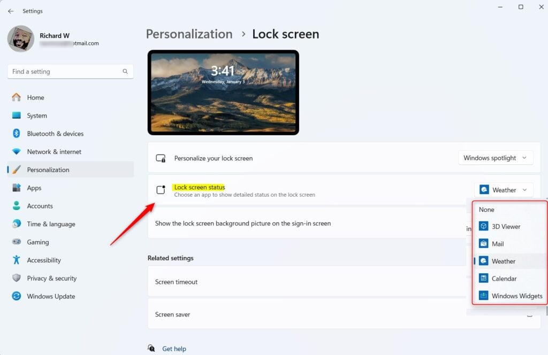Click the Time & language globe icon

[17, 224]
